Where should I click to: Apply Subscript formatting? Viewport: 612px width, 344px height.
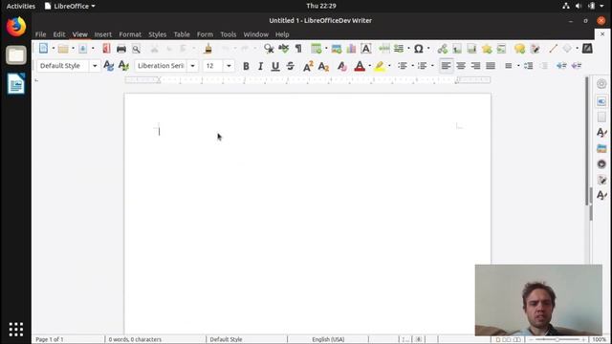[323, 66]
